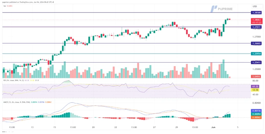265x134 pixels.
Task: Select the 1.27611 horizontal line label
Action: coord(256,27)
